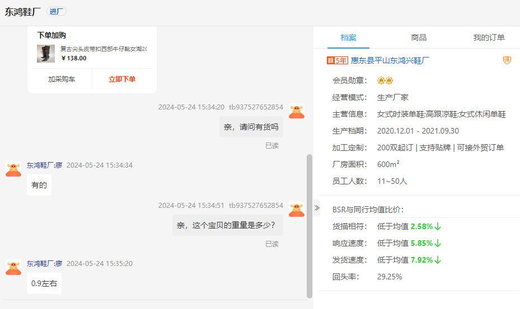Screen dimensions: 520x309
Task: Click the shield icon right of company name
Action: 507,60
